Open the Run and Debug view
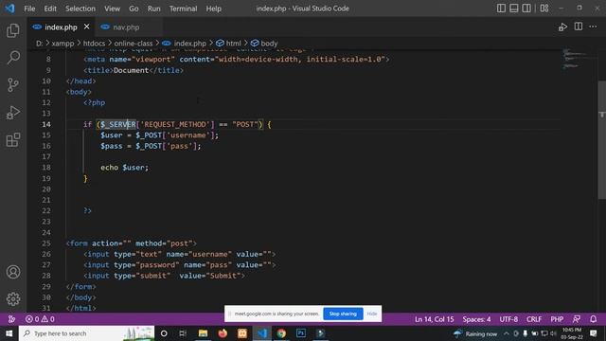The image size is (606, 341). (x=13, y=113)
